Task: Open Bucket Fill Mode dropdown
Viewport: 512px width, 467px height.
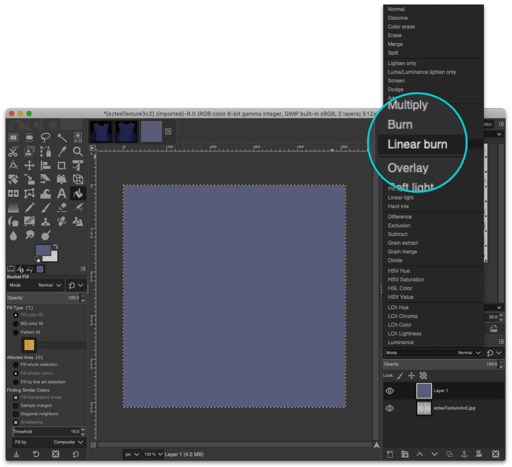Action: [36, 285]
